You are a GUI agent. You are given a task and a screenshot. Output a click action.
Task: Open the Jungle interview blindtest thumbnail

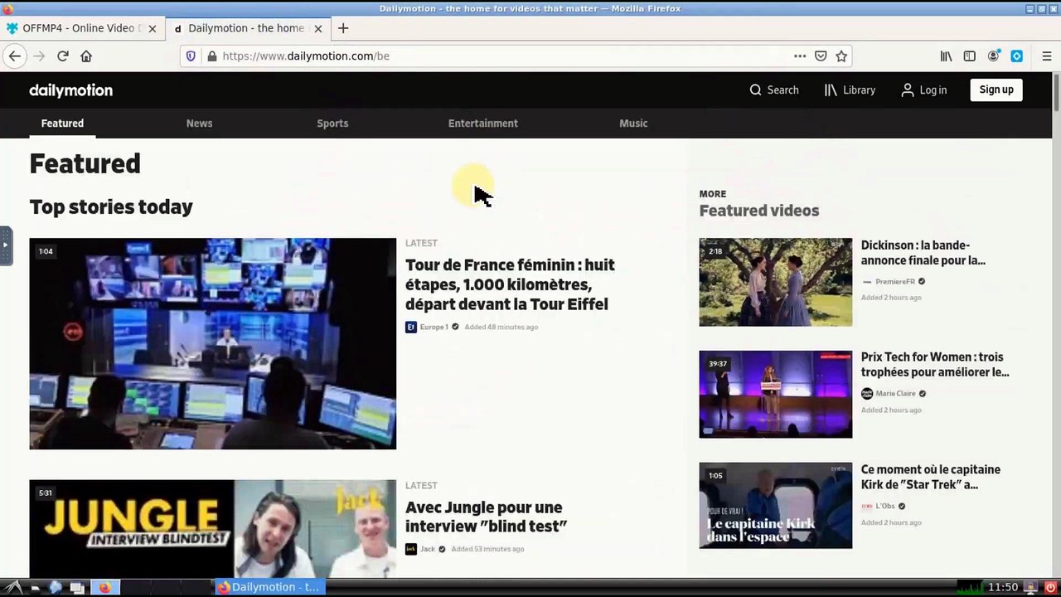(213, 529)
